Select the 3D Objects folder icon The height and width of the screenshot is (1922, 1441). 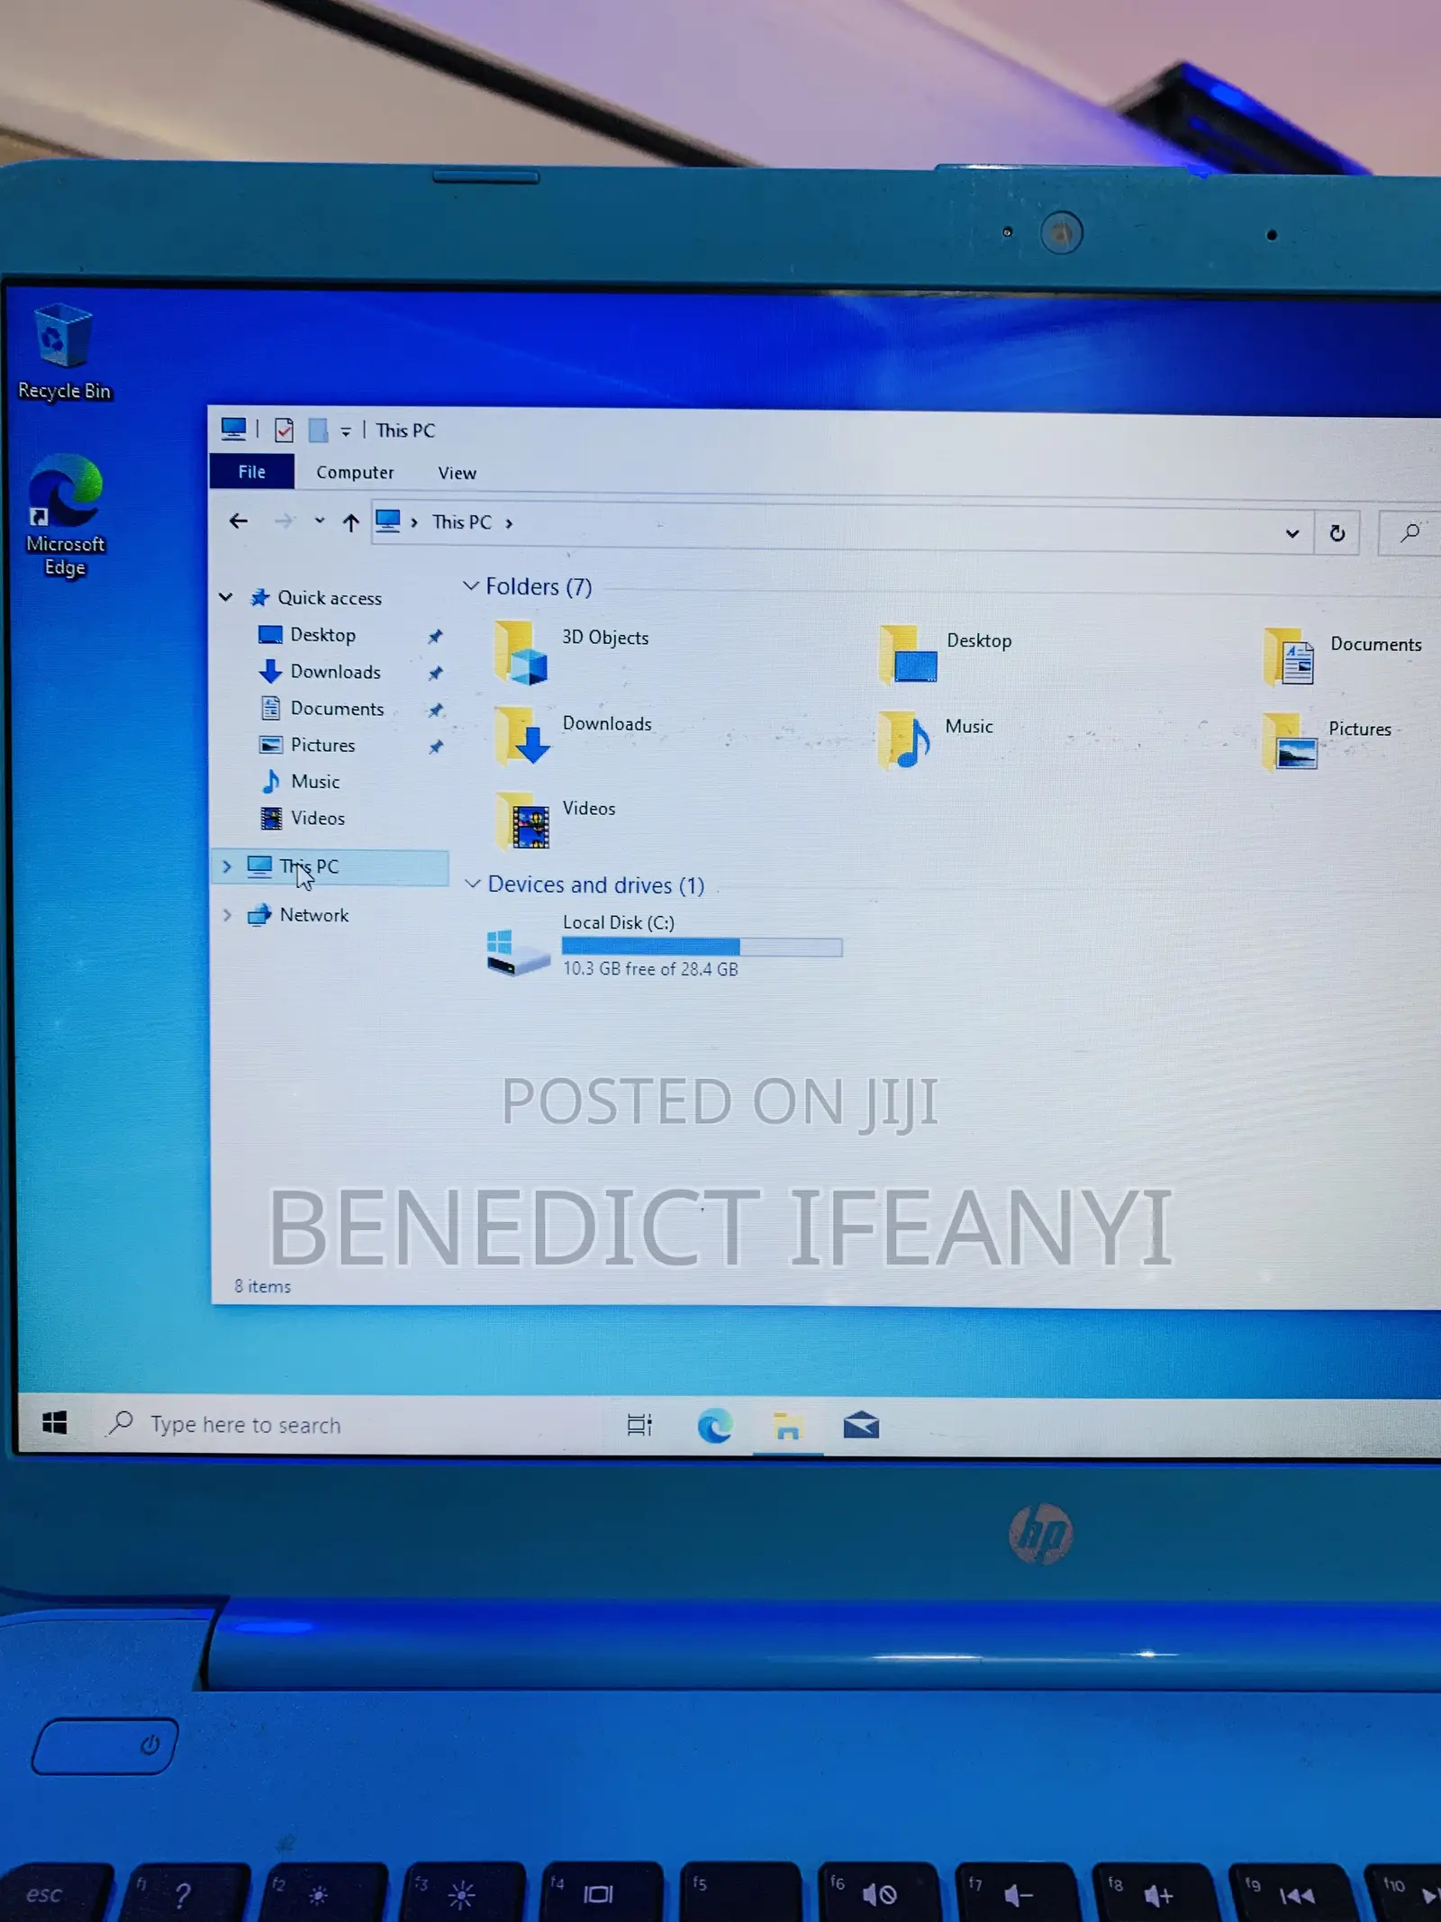(x=521, y=652)
